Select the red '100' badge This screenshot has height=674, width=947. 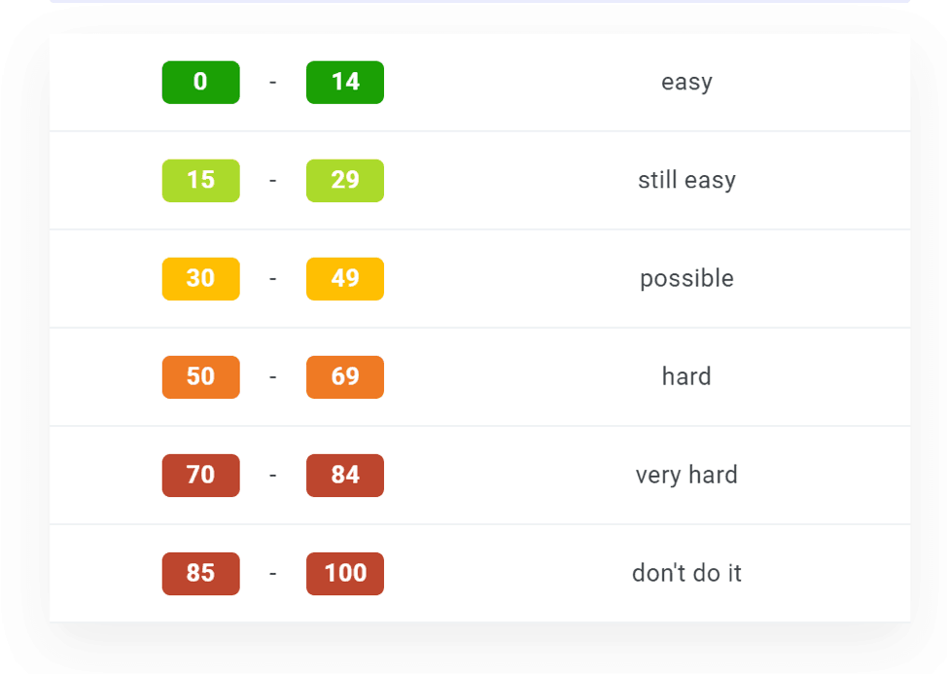[344, 573]
